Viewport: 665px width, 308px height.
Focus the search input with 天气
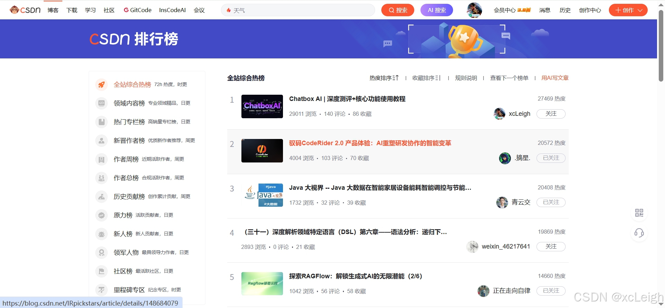coord(298,10)
